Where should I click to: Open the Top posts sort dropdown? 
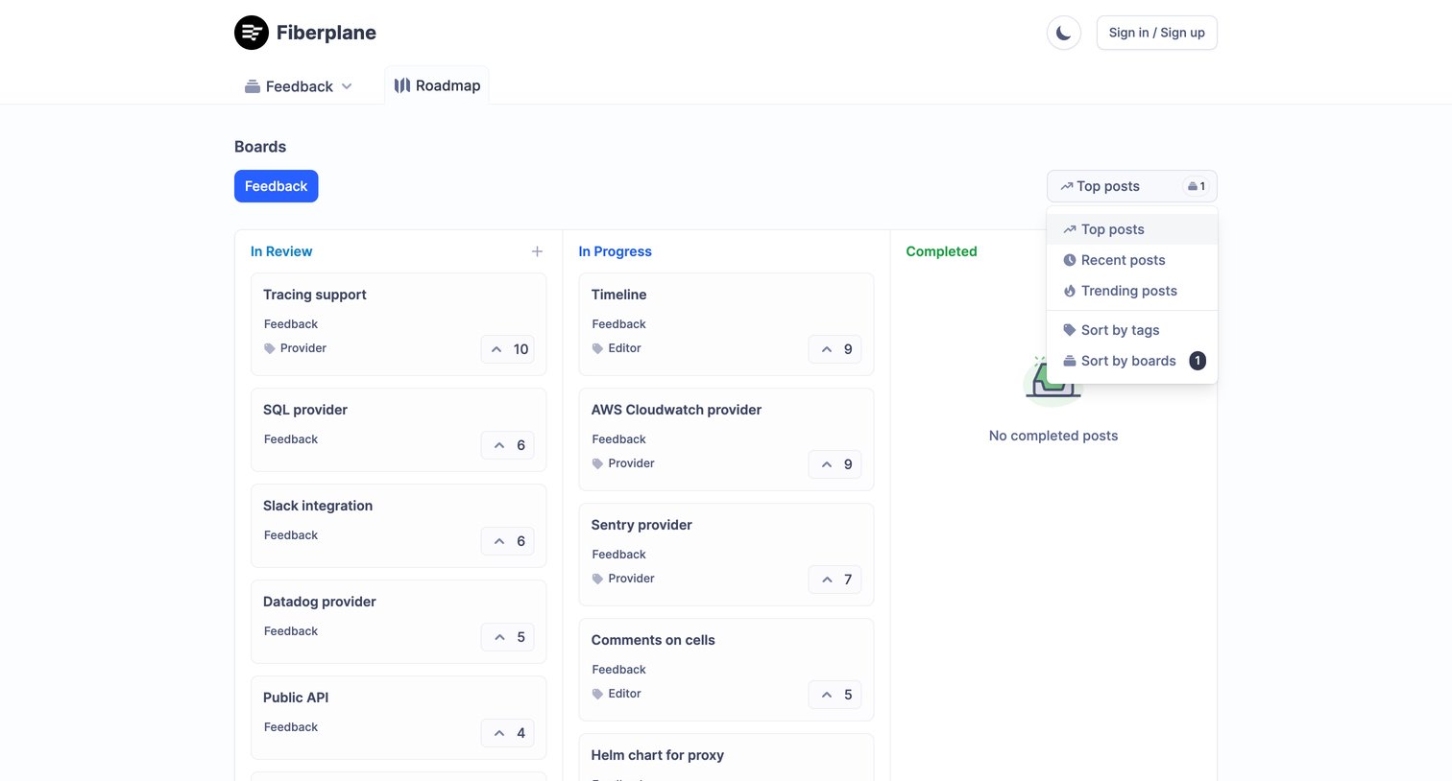(x=1131, y=186)
